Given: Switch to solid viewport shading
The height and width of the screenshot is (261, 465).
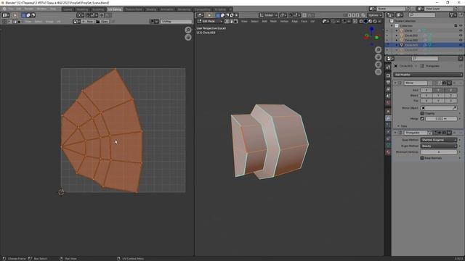Looking at the screenshot, I should [x=365, y=21].
